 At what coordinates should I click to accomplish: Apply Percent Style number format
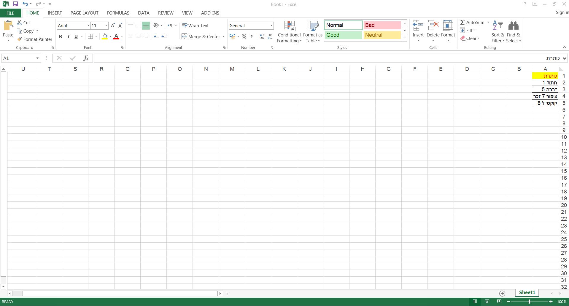pos(244,36)
